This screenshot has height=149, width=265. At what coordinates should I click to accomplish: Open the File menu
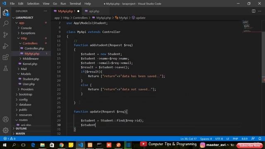tap(12, 4)
